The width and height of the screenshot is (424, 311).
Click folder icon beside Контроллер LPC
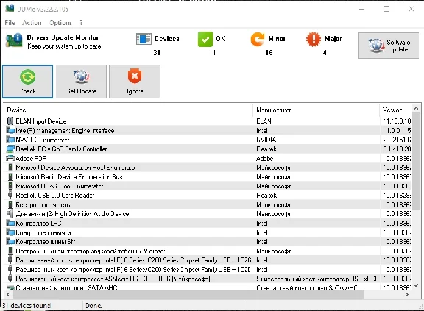pyautogui.click(x=10, y=224)
